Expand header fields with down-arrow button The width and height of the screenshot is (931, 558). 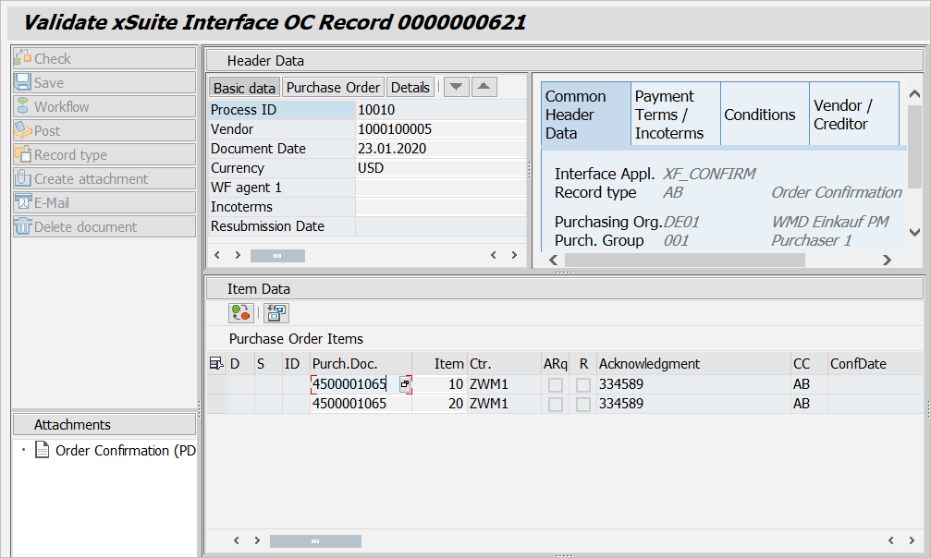pos(457,87)
